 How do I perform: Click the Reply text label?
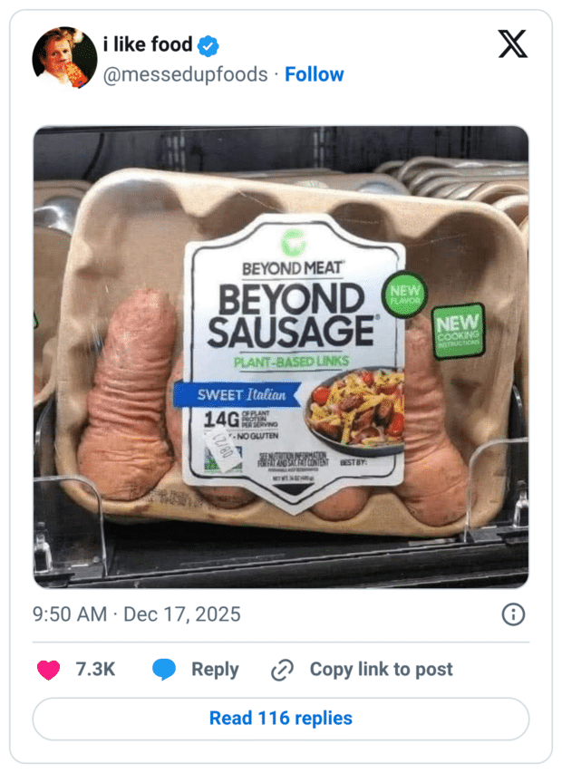(215, 670)
